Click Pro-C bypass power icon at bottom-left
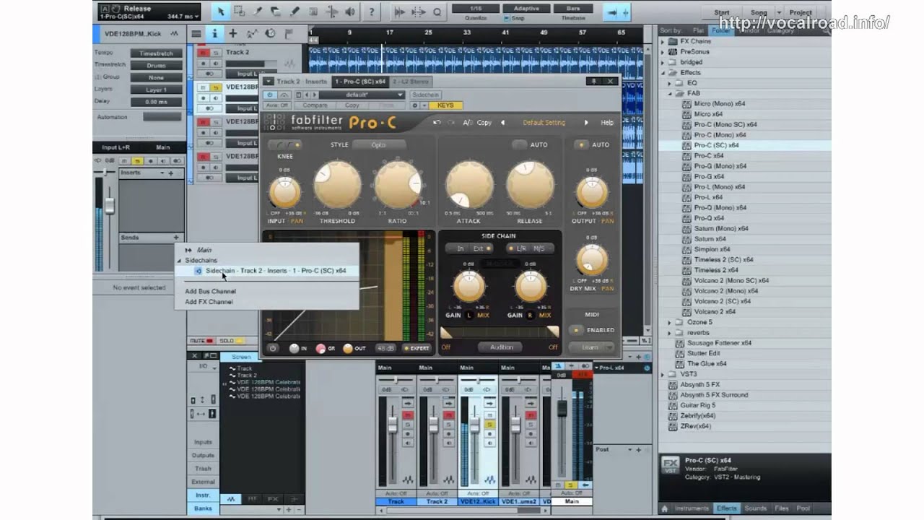The height and width of the screenshot is (520, 924). (x=273, y=348)
